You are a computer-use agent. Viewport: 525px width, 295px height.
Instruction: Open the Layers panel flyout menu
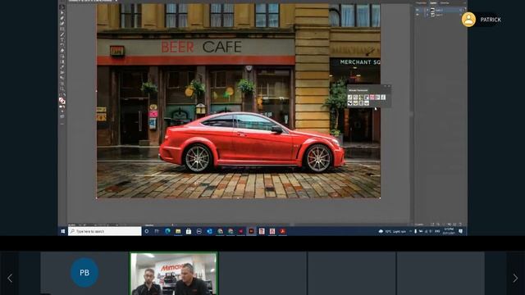coord(464,2)
